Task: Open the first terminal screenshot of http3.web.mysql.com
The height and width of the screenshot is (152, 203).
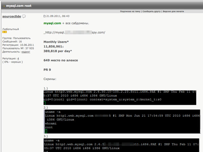Action: point(120,98)
